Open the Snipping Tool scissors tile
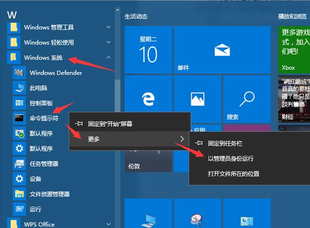310x228 pixels. (x=197, y=214)
